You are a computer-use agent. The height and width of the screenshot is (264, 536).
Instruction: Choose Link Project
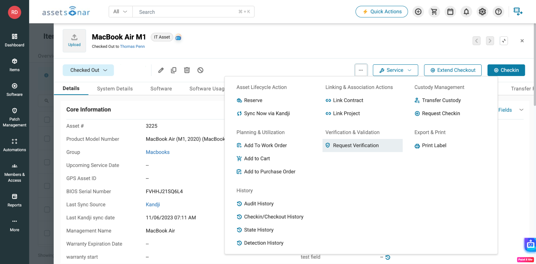(x=343, y=113)
